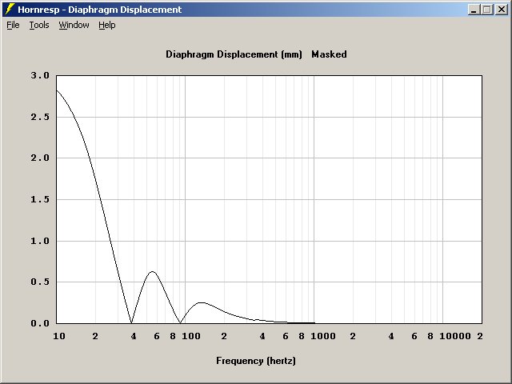Click the 2.0 value on the vertical axis
Screen dimensions: 512x384
pos(40,158)
